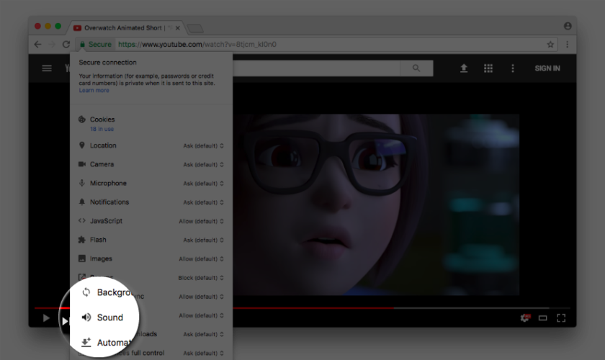Change the JavaScript permission dropdown
Screen dimensions: 605x360
pyautogui.click(x=202, y=221)
